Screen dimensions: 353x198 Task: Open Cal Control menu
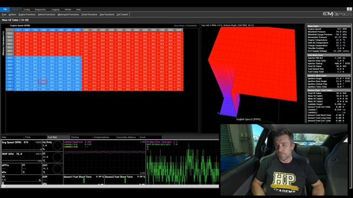pos(122,14)
